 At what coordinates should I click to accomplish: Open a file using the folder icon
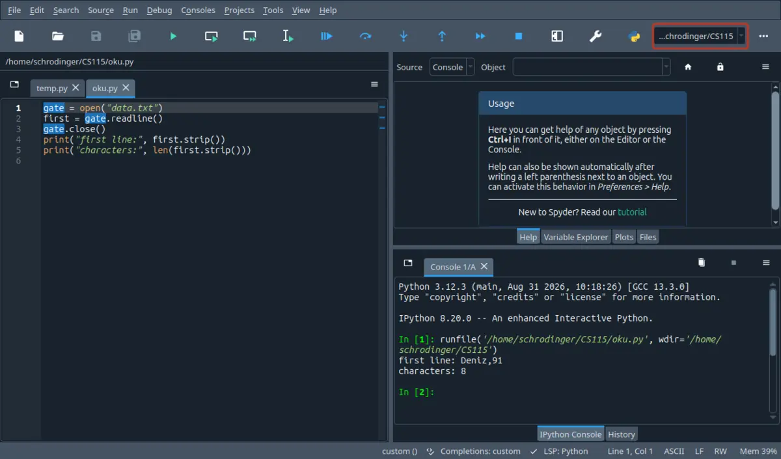58,36
